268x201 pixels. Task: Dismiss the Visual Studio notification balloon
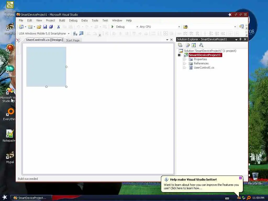pos(241,178)
